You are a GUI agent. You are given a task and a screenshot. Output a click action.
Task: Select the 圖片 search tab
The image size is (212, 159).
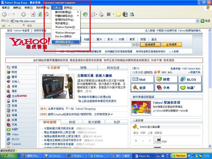click(x=99, y=39)
